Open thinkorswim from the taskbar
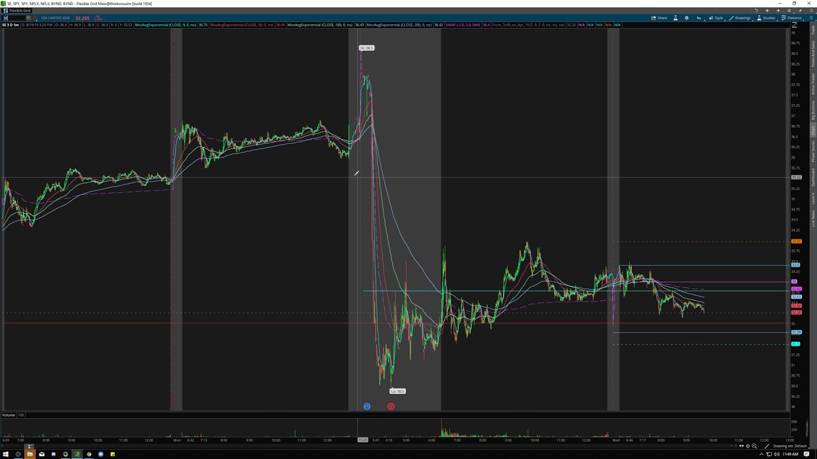The image size is (817, 459). [x=77, y=454]
